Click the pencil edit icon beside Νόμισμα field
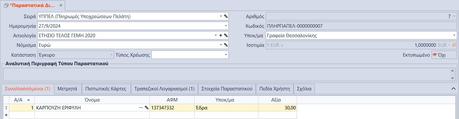459x119 pixels. [x=226, y=45]
